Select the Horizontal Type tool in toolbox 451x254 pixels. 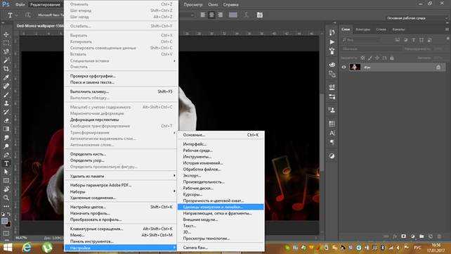click(x=6, y=163)
